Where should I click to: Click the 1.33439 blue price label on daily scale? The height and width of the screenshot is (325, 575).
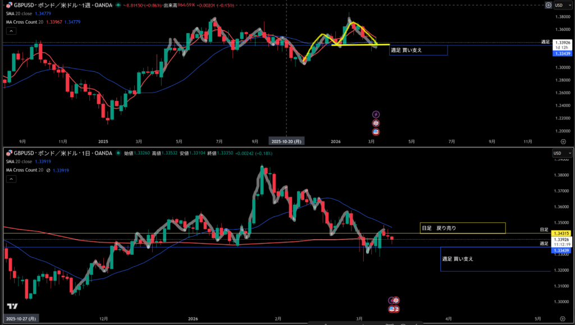click(x=562, y=250)
